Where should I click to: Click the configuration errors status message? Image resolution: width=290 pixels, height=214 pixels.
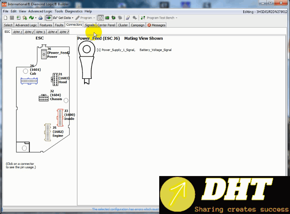coord(126,209)
